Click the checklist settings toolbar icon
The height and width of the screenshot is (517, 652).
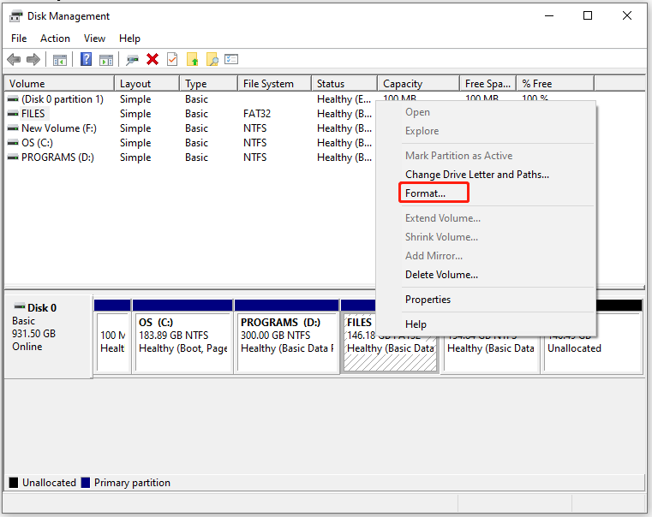(231, 59)
